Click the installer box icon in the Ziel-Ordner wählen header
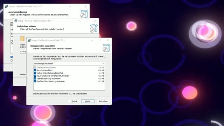The image size is (224, 126). 93,28
